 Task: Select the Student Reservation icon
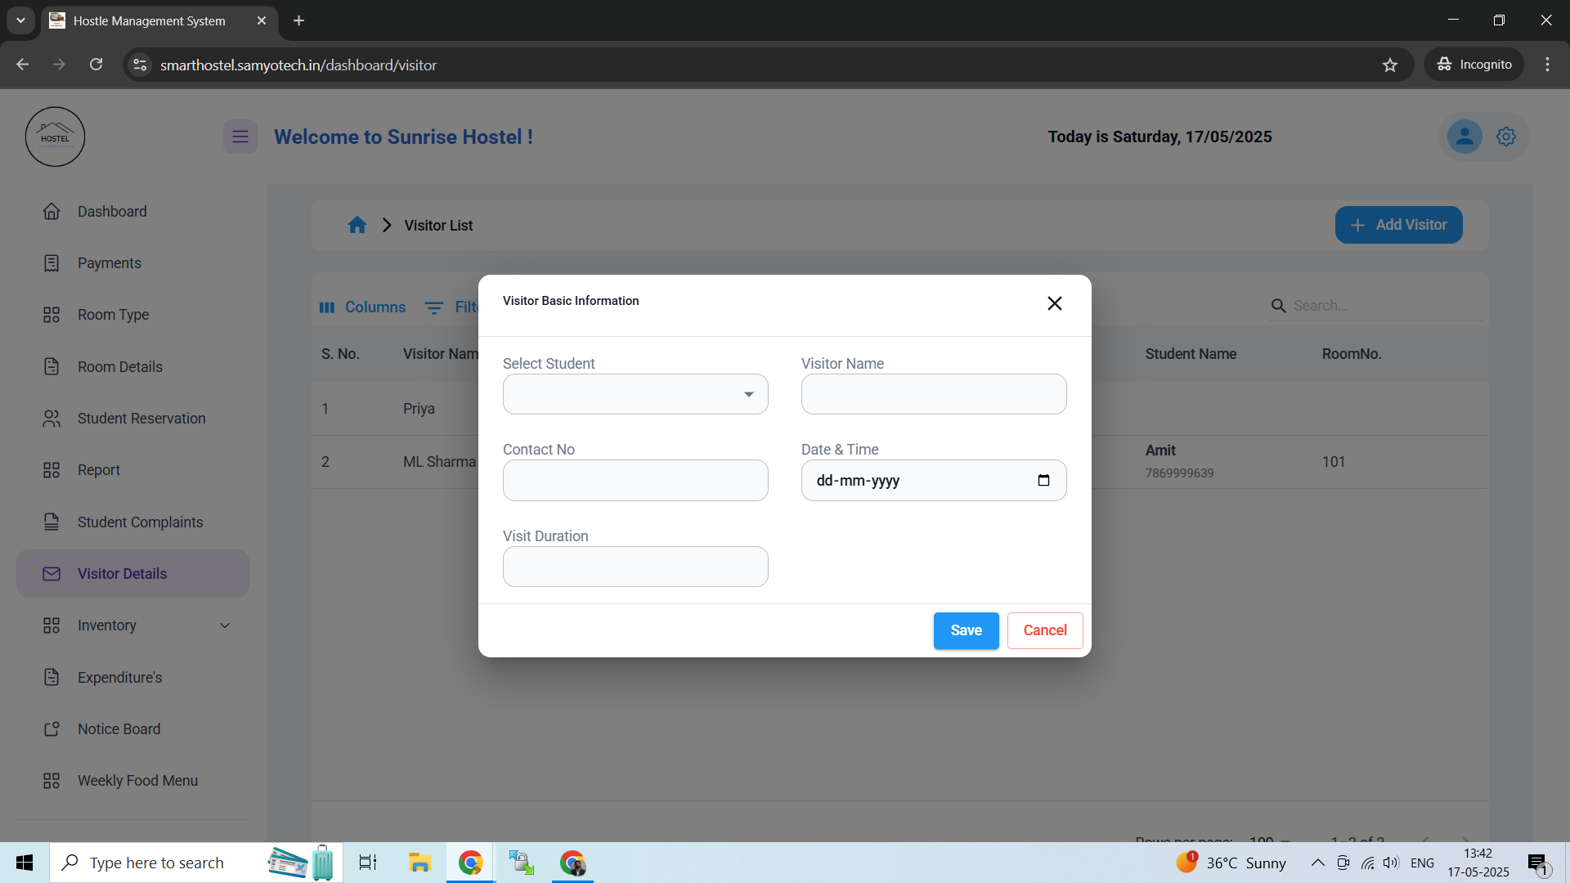tap(52, 418)
